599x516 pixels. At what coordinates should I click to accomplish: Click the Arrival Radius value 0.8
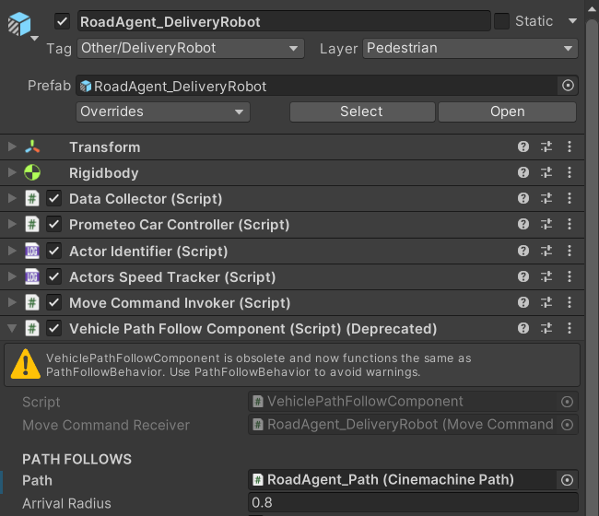(414, 502)
